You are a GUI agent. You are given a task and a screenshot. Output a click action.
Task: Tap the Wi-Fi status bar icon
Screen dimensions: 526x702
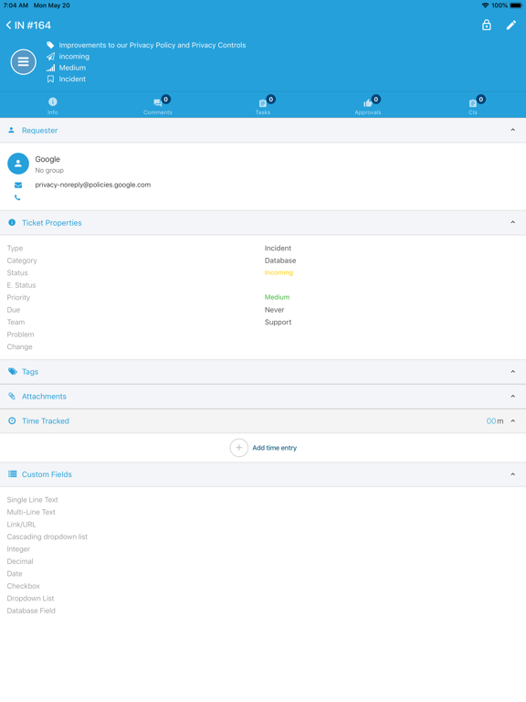tap(485, 5)
